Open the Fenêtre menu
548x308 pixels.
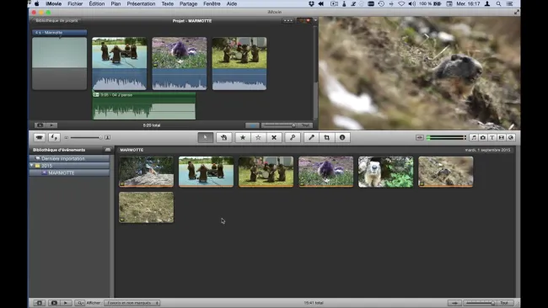click(212, 4)
